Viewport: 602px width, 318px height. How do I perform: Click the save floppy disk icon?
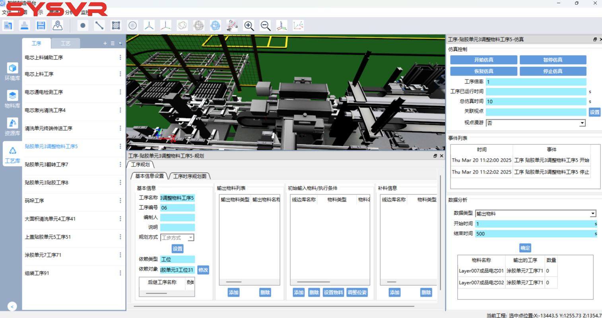(41, 26)
